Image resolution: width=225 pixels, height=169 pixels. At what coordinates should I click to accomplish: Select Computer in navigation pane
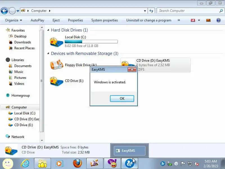click(19, 107)
